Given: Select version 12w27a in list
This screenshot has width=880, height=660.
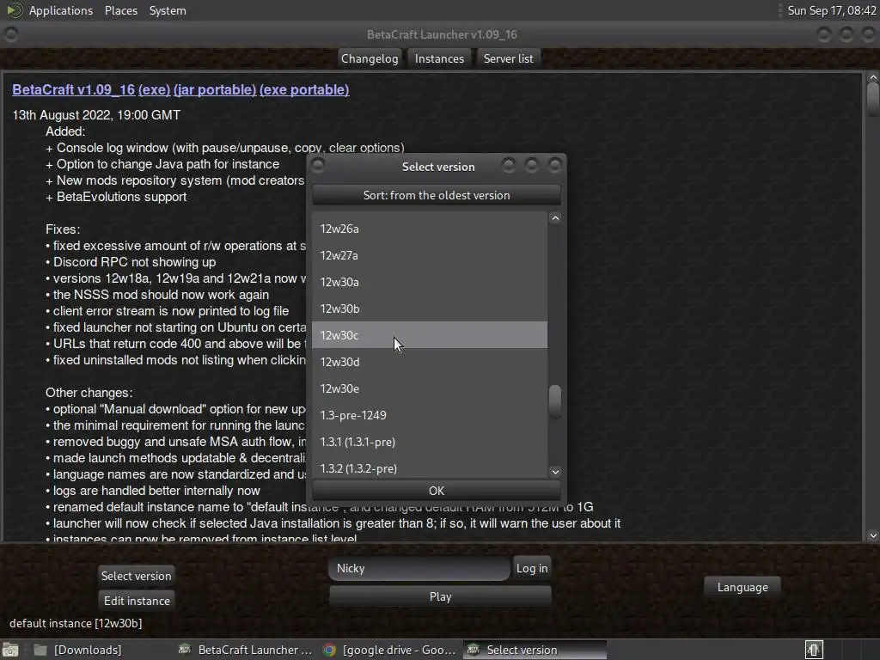Looking at the screenshot, I should [x=430, y=255].
